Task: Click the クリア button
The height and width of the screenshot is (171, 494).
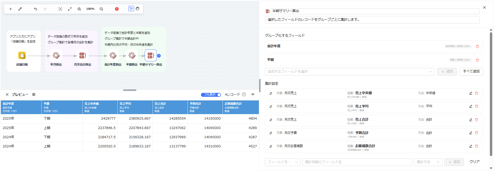Action: tap(475, 162)
